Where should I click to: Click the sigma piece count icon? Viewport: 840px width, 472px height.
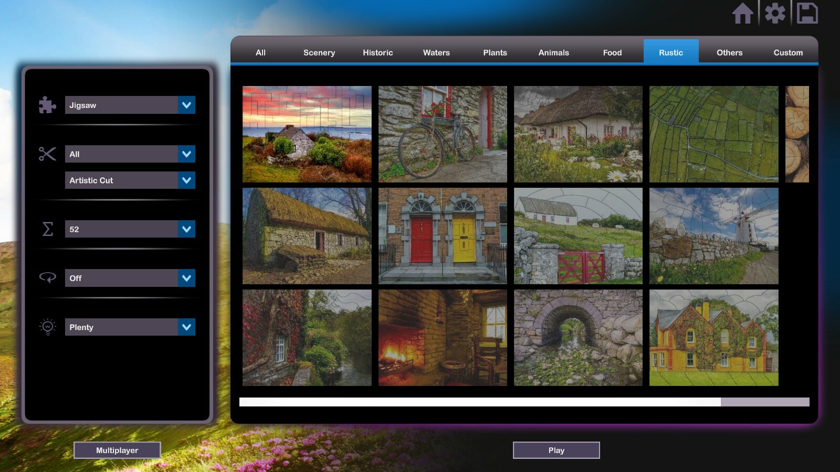(47, 229)
